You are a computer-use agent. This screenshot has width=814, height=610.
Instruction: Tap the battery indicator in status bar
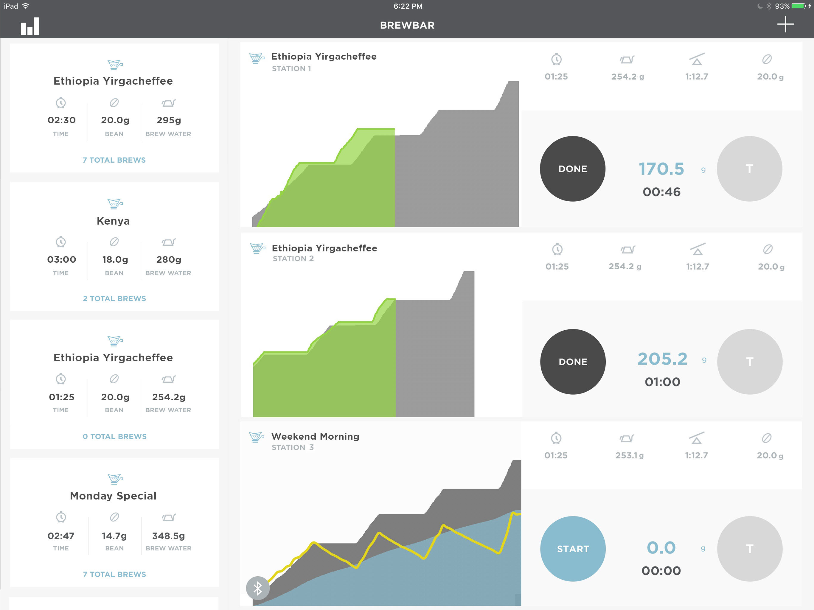798,6
